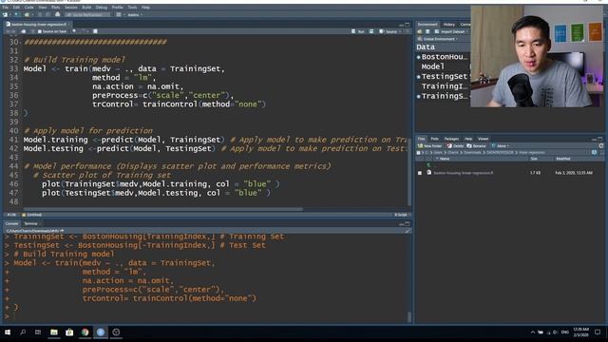
Task: Switch to the Plots tab
Action: [434, 139]
